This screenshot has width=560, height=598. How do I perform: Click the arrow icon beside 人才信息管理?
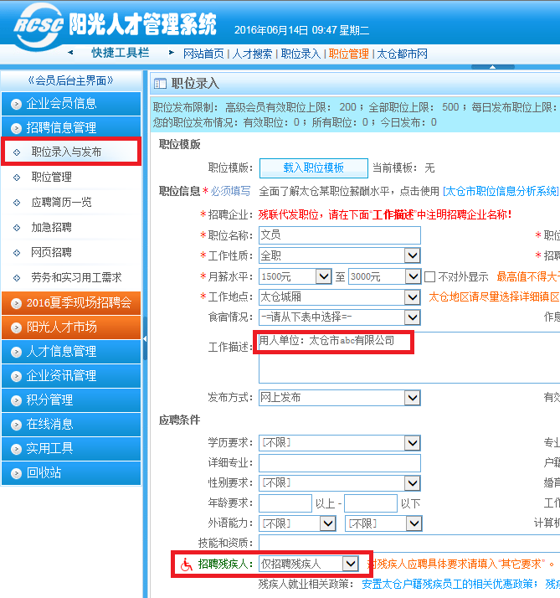coord(16,352)
